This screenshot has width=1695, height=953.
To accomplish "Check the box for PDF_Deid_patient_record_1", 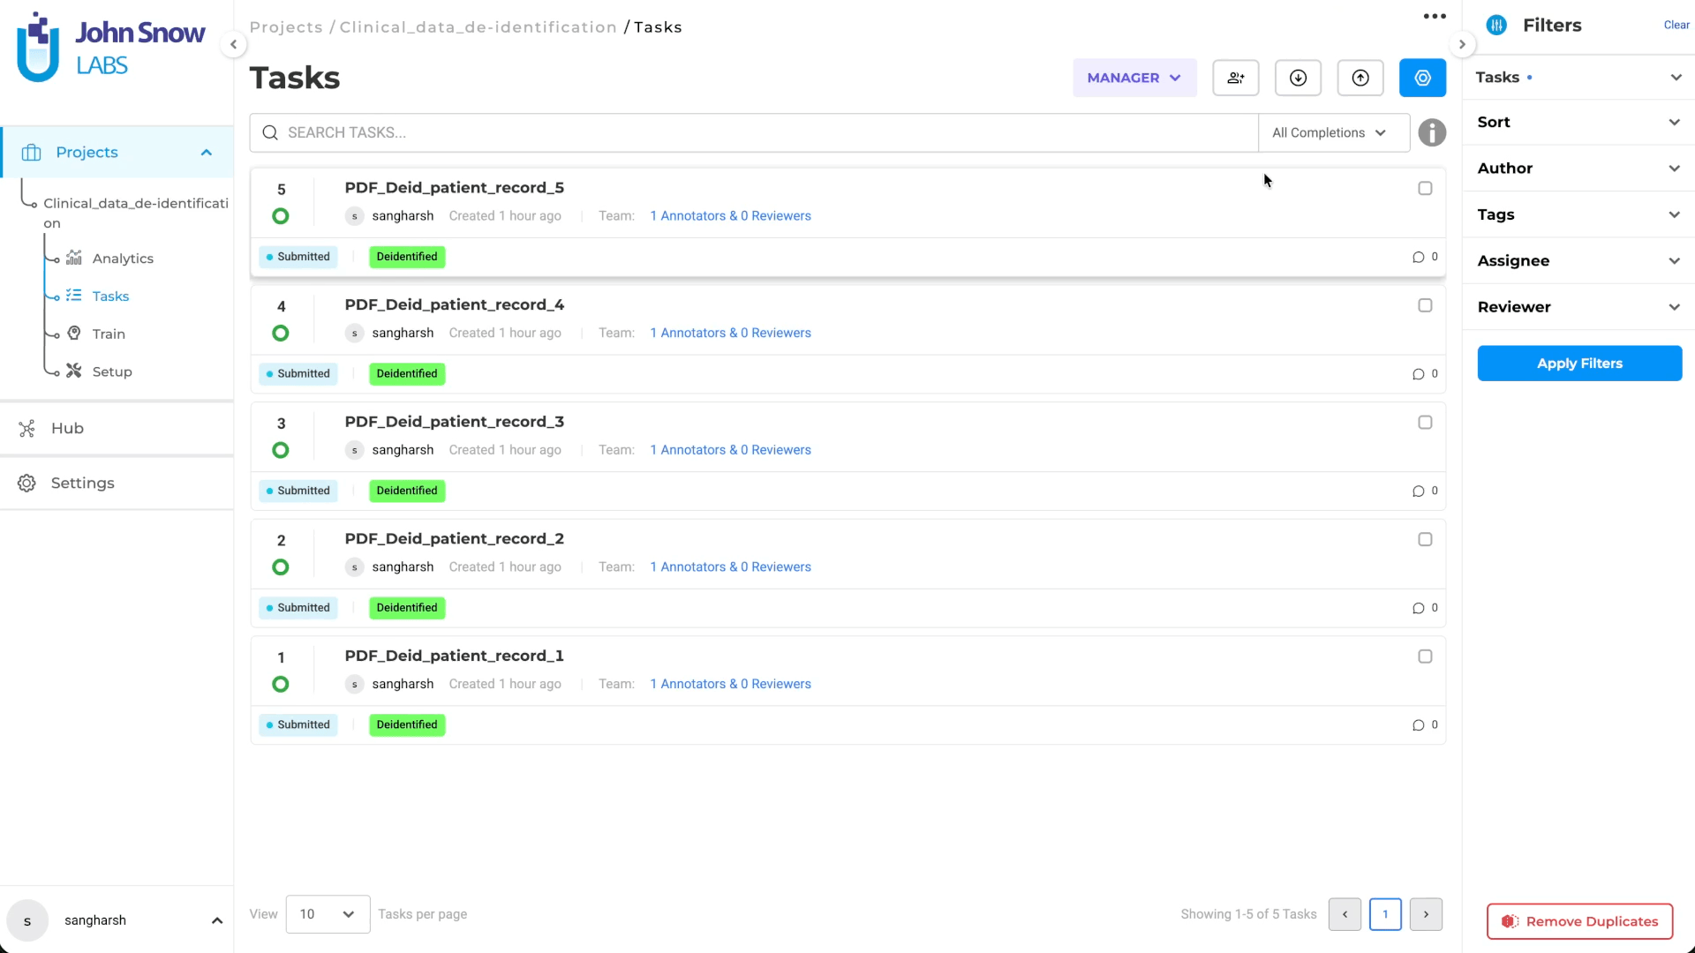I will click(x=1425, y=657).
